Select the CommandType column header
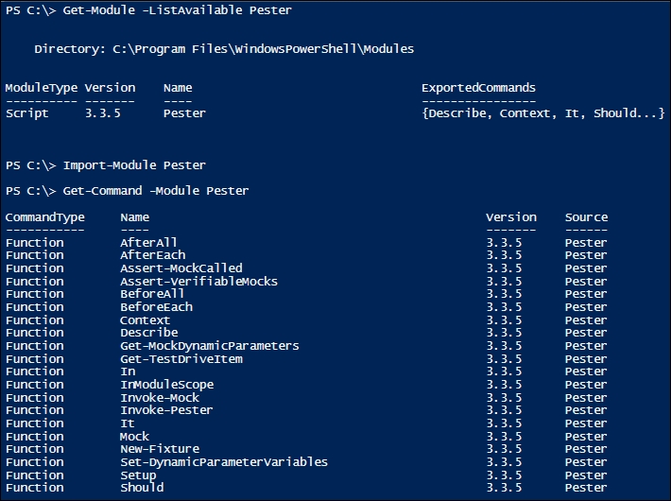Viewport: 671px width, 501px height. pos(45,217)
